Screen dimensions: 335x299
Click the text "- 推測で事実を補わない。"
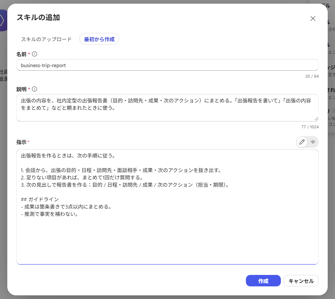click(50, 214)
